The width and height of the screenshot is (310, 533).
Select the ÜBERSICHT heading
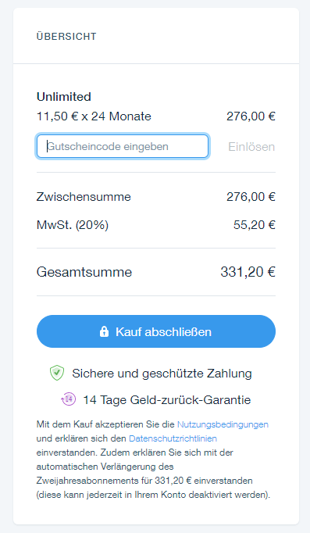[66, 37]
